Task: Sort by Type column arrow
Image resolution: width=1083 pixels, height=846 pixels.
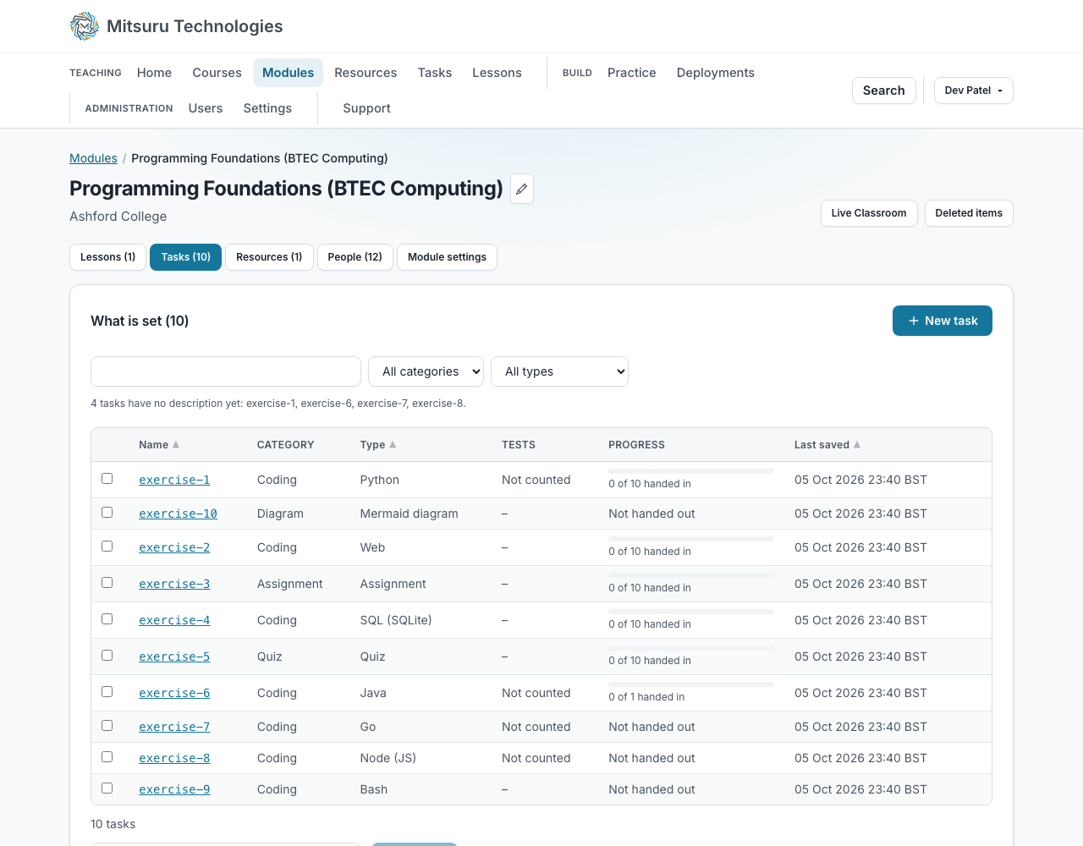Action: click(x=393, y=445)
